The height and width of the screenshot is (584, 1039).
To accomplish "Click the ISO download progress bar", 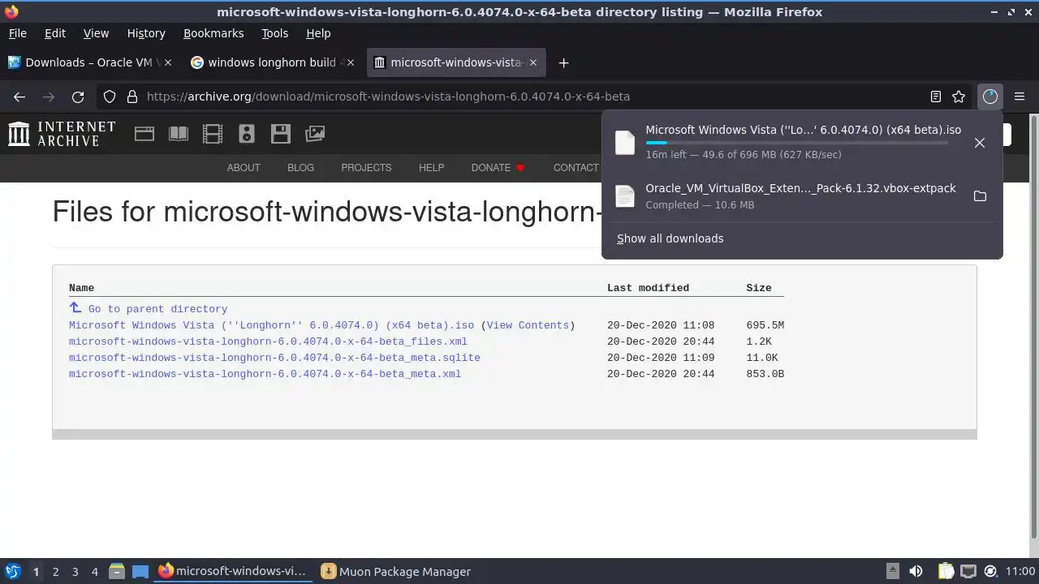I will 797,143.
